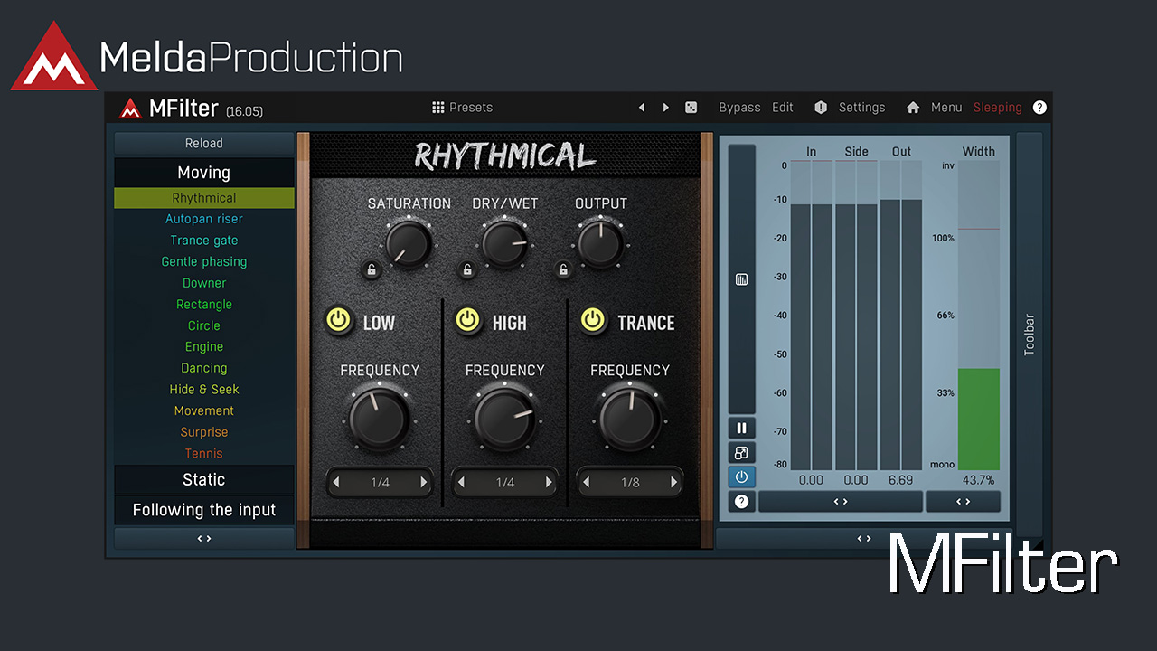Click the random preset dice icon
This screenshot has height=651, width=1157.
[x=691, y=108]
